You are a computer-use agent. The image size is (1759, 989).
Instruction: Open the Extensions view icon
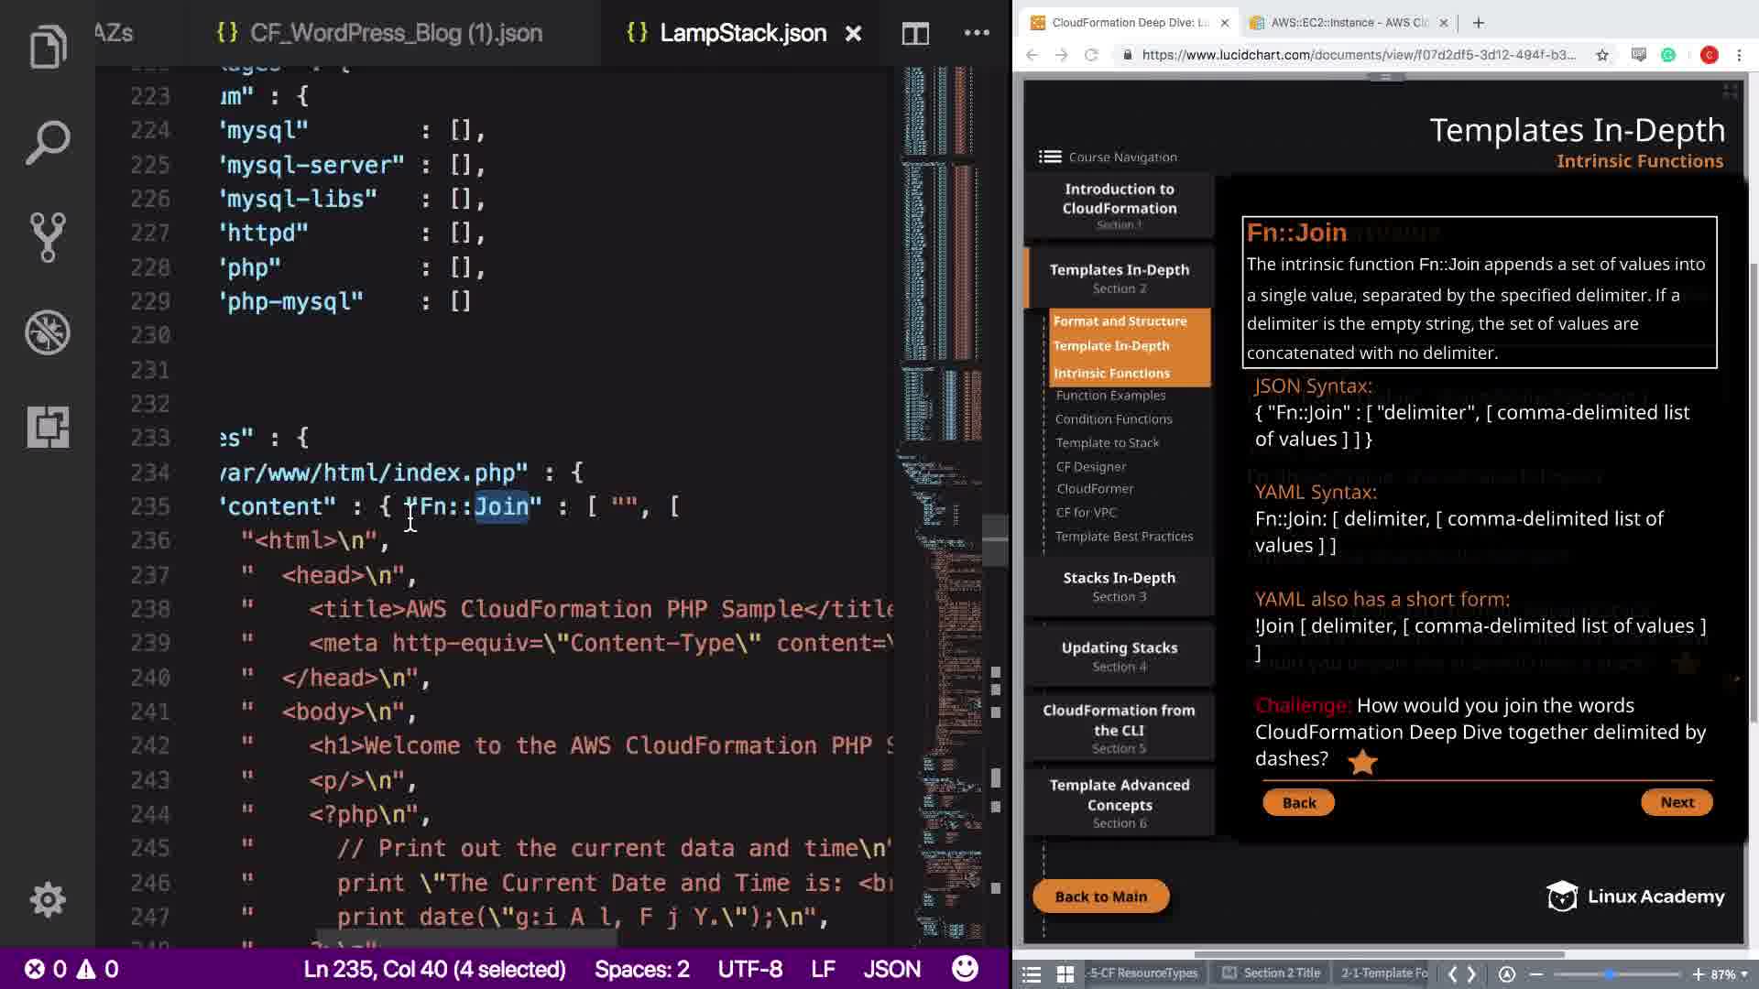48,428
